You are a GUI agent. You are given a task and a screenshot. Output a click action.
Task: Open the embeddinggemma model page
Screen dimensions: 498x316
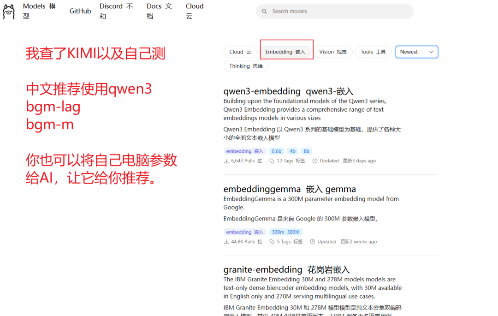click(289, 189)
